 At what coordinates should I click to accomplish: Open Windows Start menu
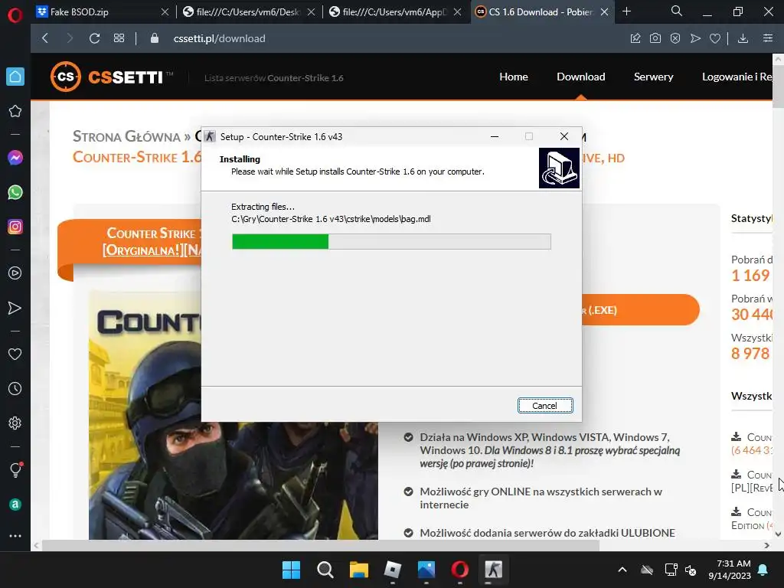(291, 570)
